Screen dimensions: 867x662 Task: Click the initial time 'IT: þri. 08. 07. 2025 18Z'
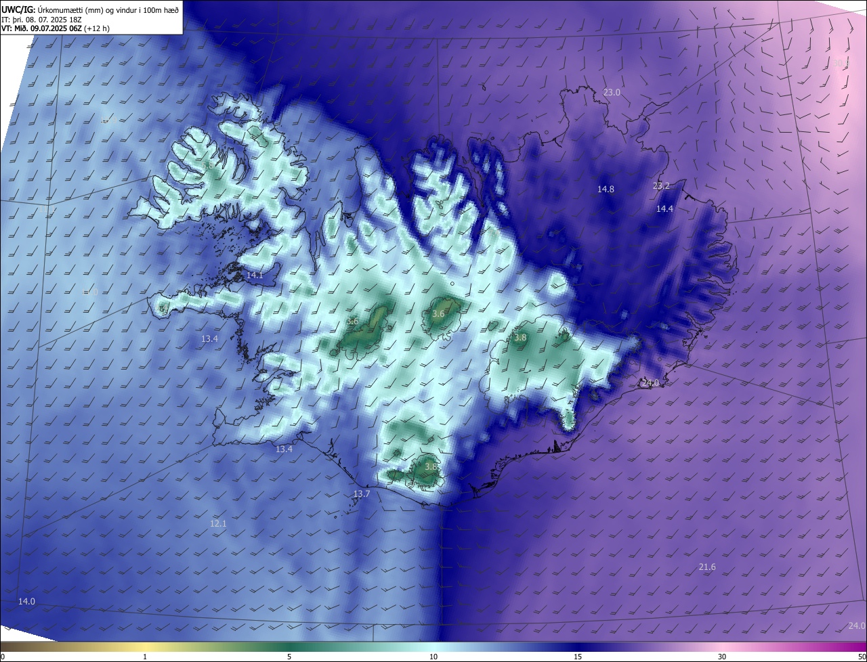(42, 20)
